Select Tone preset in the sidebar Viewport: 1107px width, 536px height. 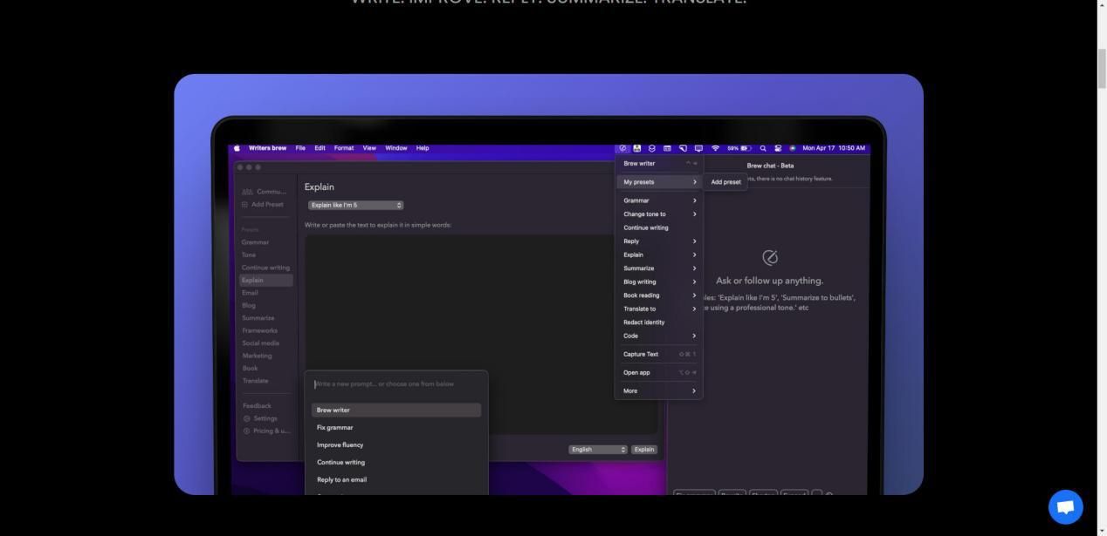[x=249, y=255]
